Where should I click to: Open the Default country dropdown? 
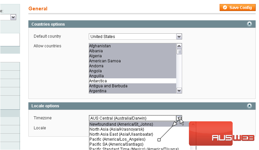click(x=135, y=37)
